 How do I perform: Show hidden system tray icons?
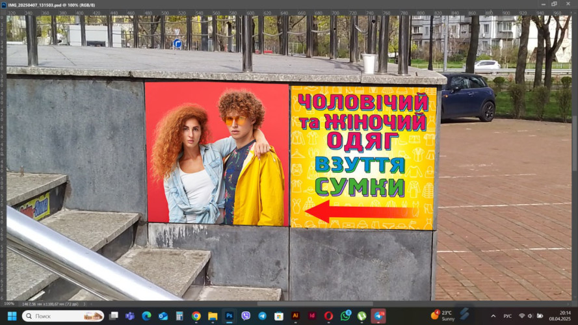click(x=493, y=316)
